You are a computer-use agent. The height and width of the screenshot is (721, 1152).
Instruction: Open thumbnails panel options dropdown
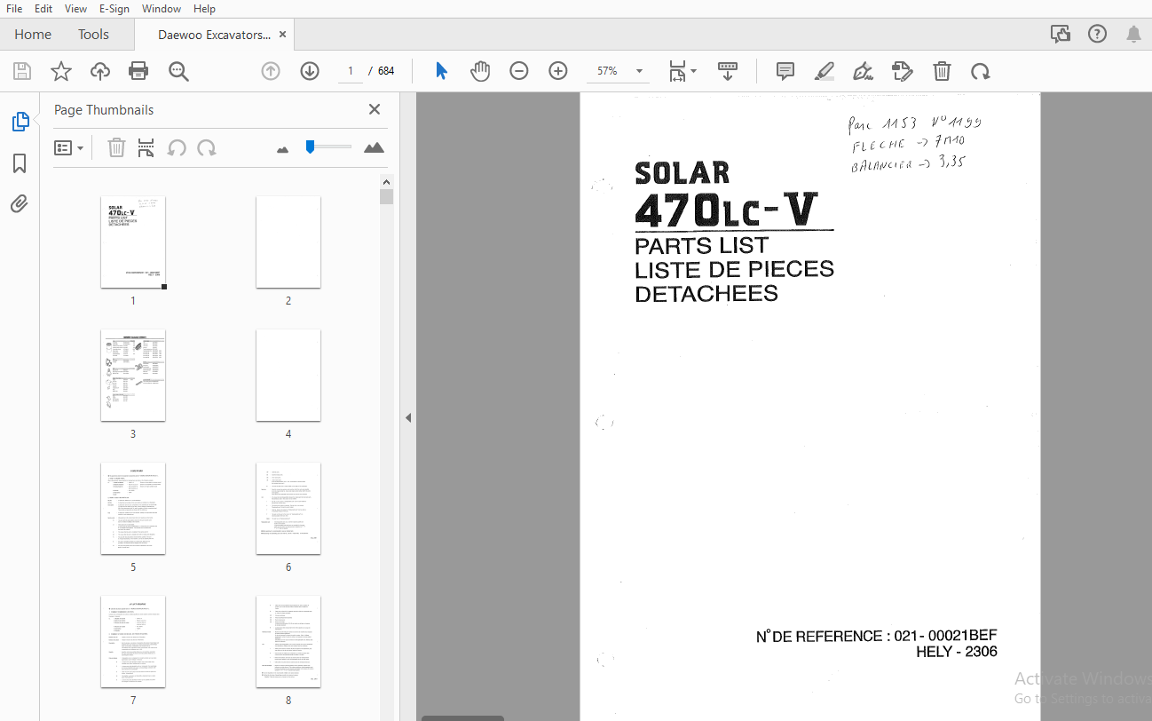click(x=69, y=147)
